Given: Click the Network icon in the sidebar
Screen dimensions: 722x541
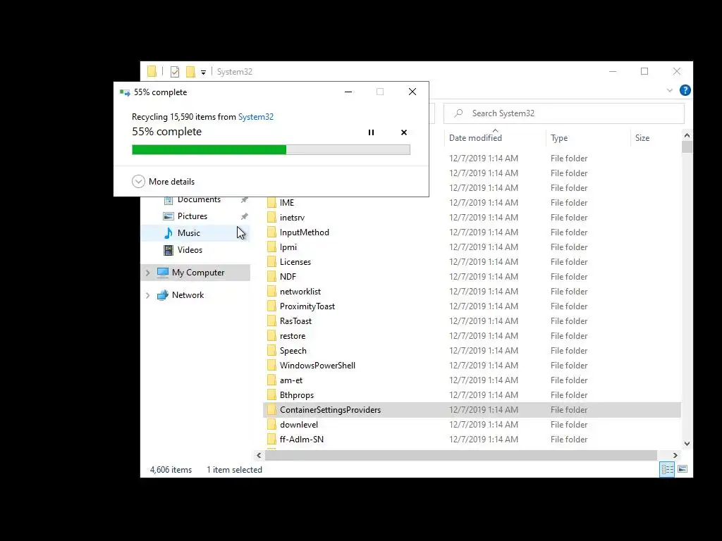Looking at the screenshot, I should pos(163,295).
